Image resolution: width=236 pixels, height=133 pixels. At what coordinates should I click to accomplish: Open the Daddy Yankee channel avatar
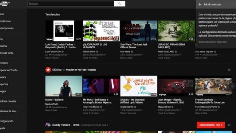coord(48,125)
